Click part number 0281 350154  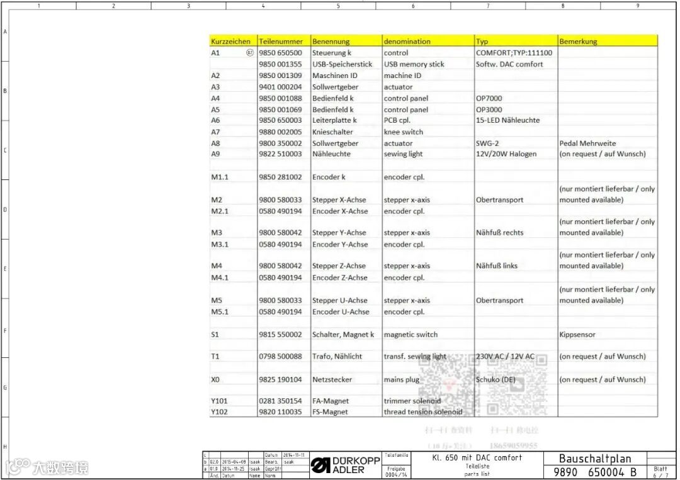pos(280,401)
